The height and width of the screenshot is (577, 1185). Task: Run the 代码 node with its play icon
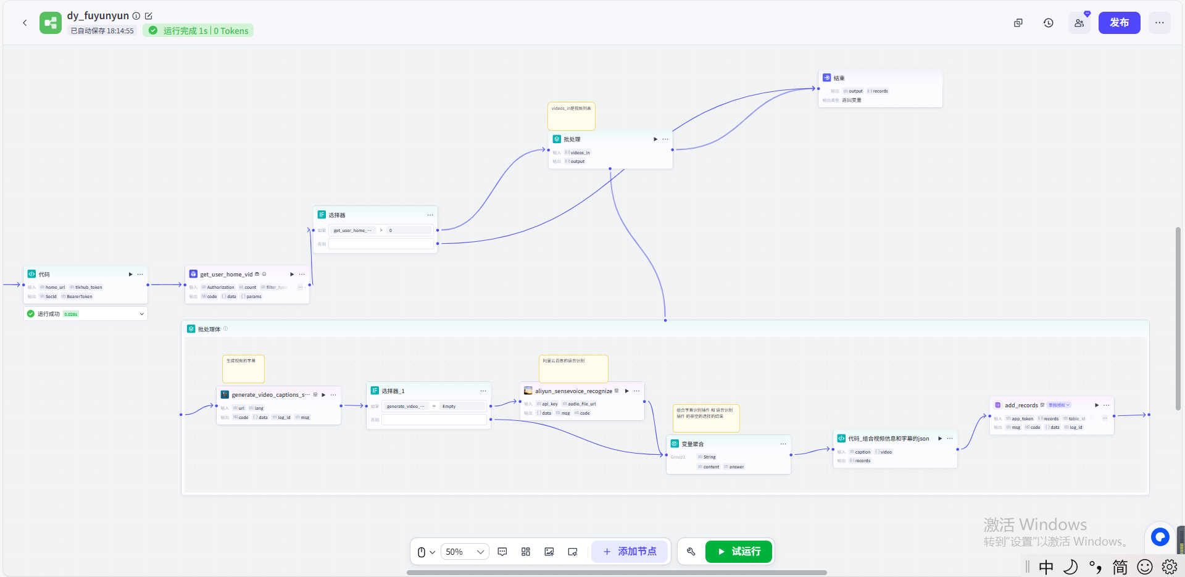point(130,274)
